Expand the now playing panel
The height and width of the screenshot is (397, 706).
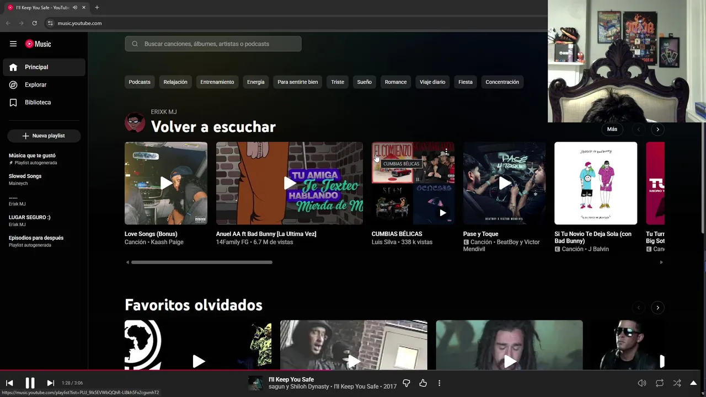pyautogui.click(x=694, y=383)
